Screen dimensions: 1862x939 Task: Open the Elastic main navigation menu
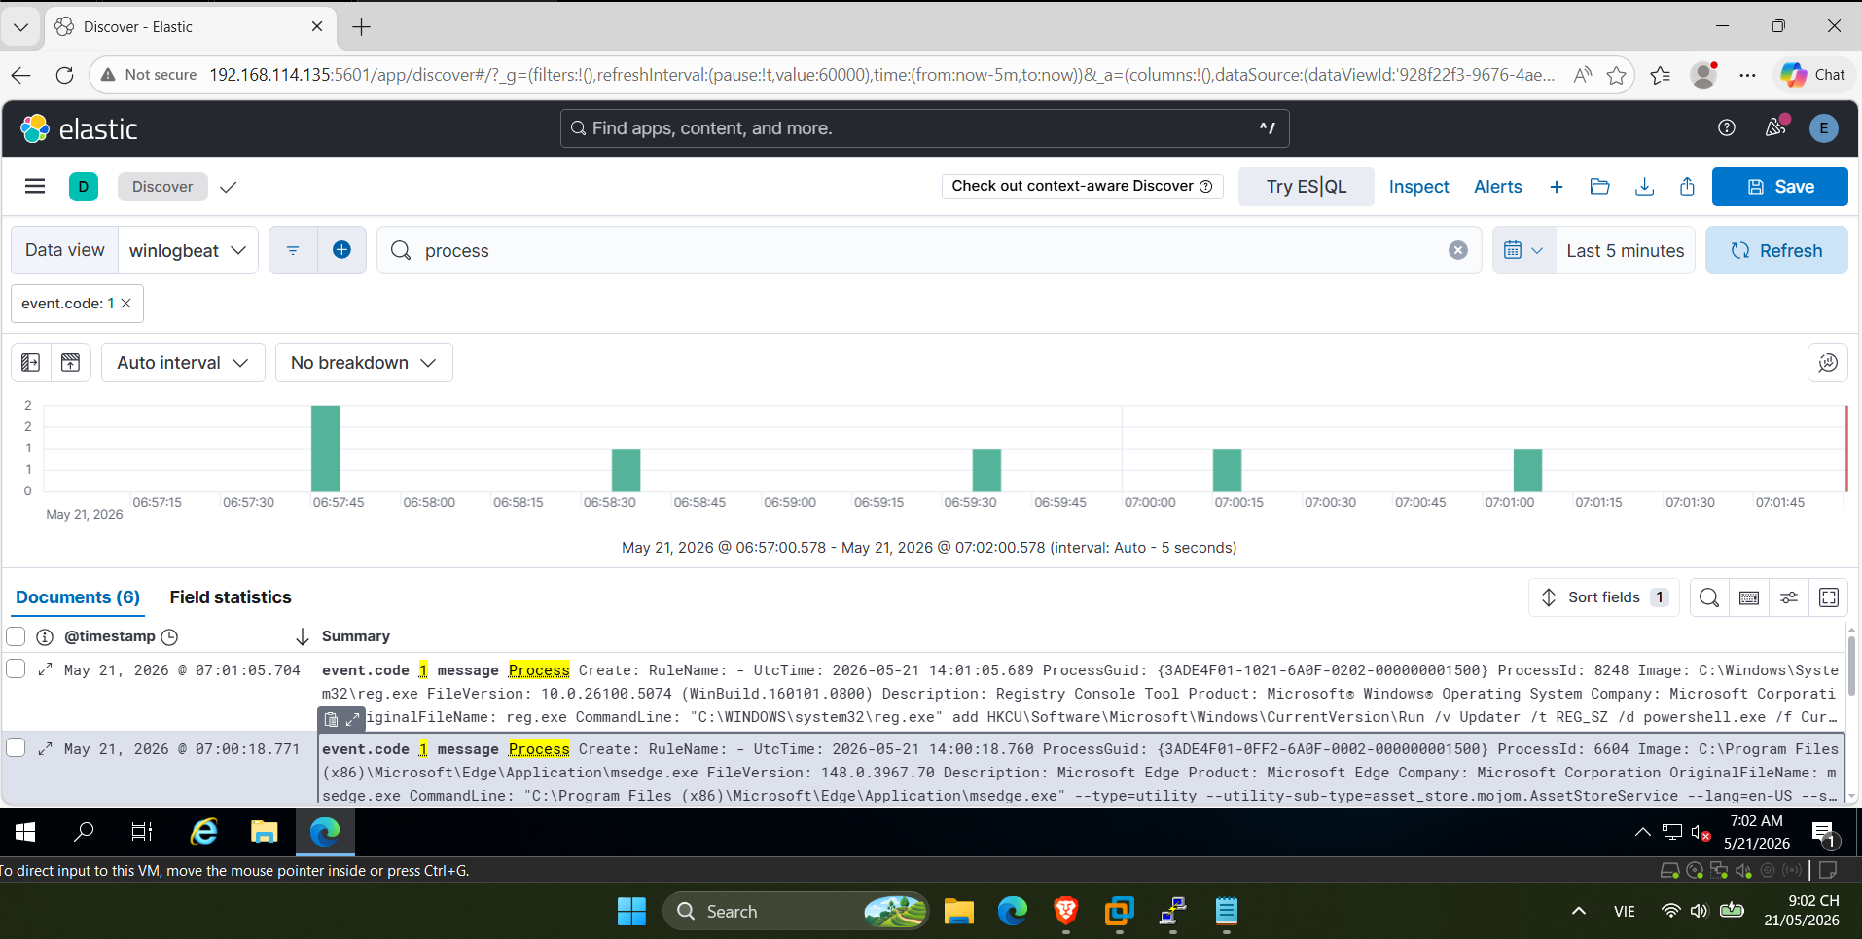click(x=35, y=186)
